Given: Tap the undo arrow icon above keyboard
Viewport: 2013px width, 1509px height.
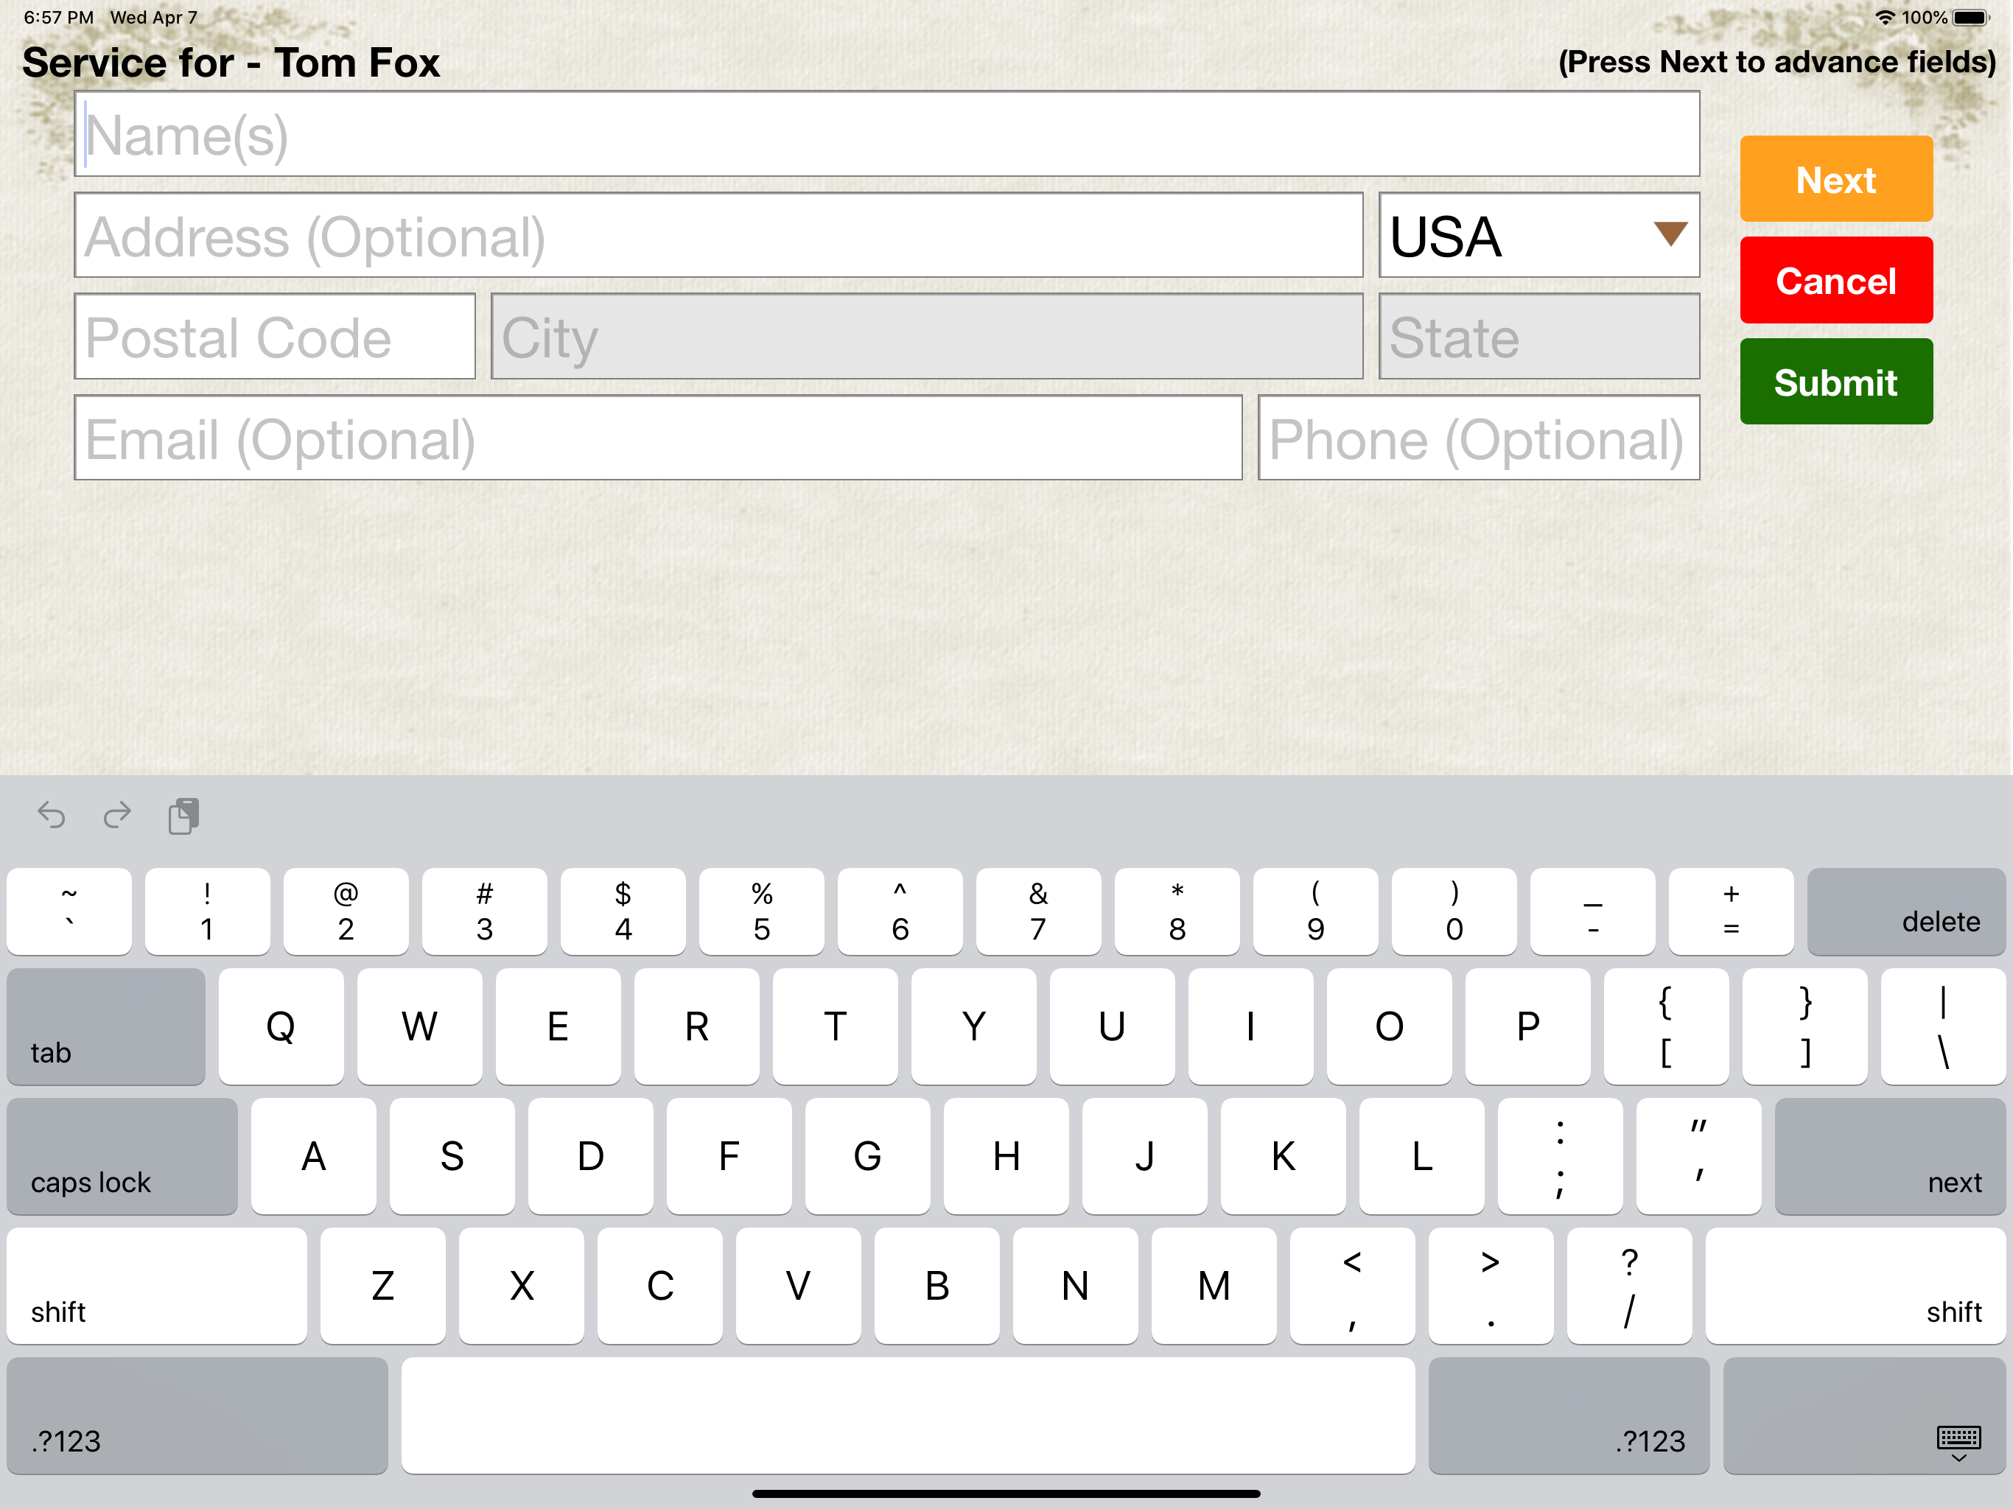Looking at the screenshot, I should pos(52,815).
